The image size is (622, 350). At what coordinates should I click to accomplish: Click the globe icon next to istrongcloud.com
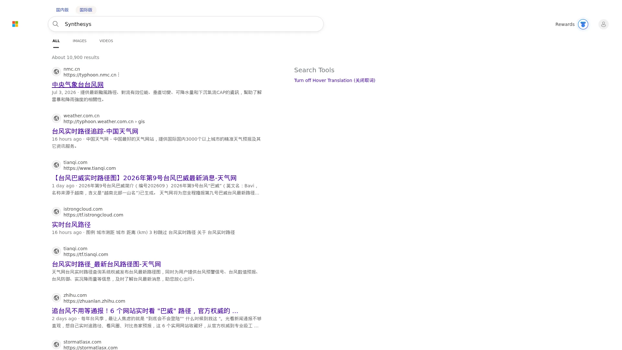56,212
